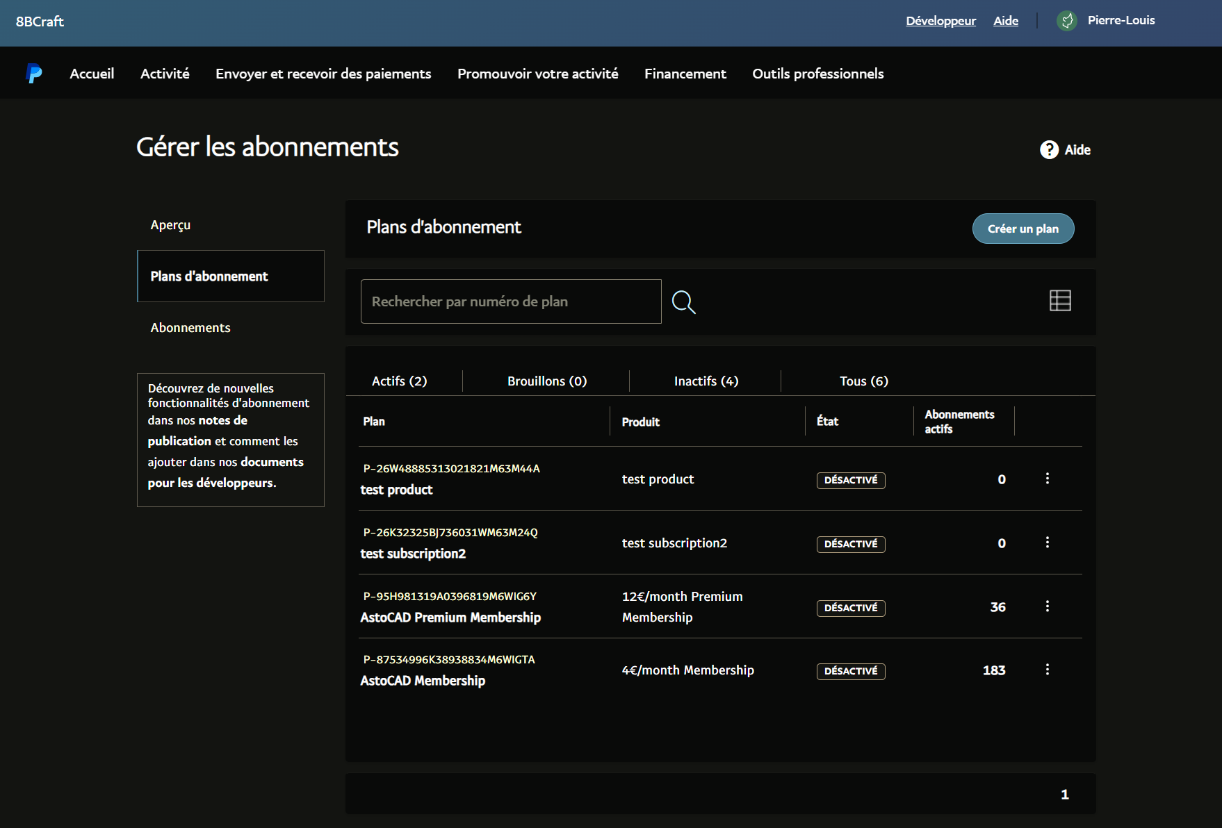
Task: Click the État column header
Action: [827, 421]
